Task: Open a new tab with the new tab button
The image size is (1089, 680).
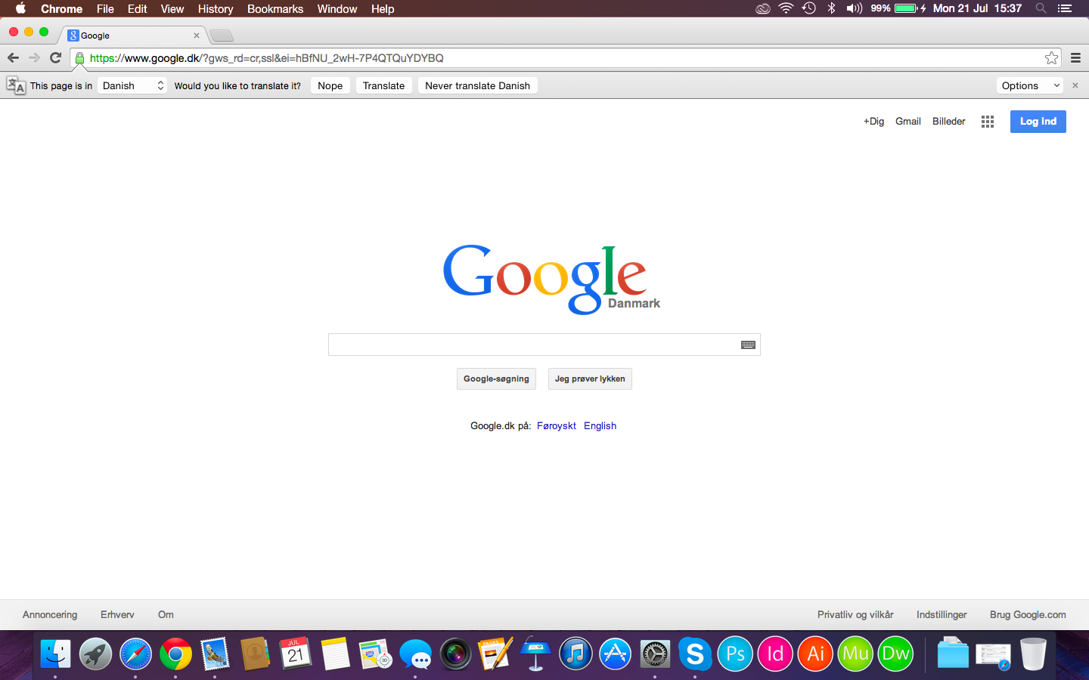Action: (x=222, y=36)
